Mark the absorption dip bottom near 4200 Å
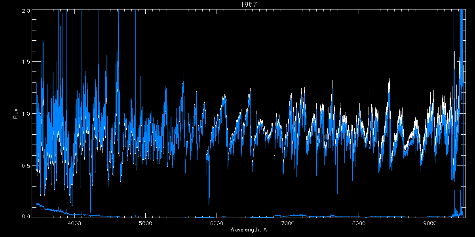This screenshot has width=475, height=237. coord(91,212)
